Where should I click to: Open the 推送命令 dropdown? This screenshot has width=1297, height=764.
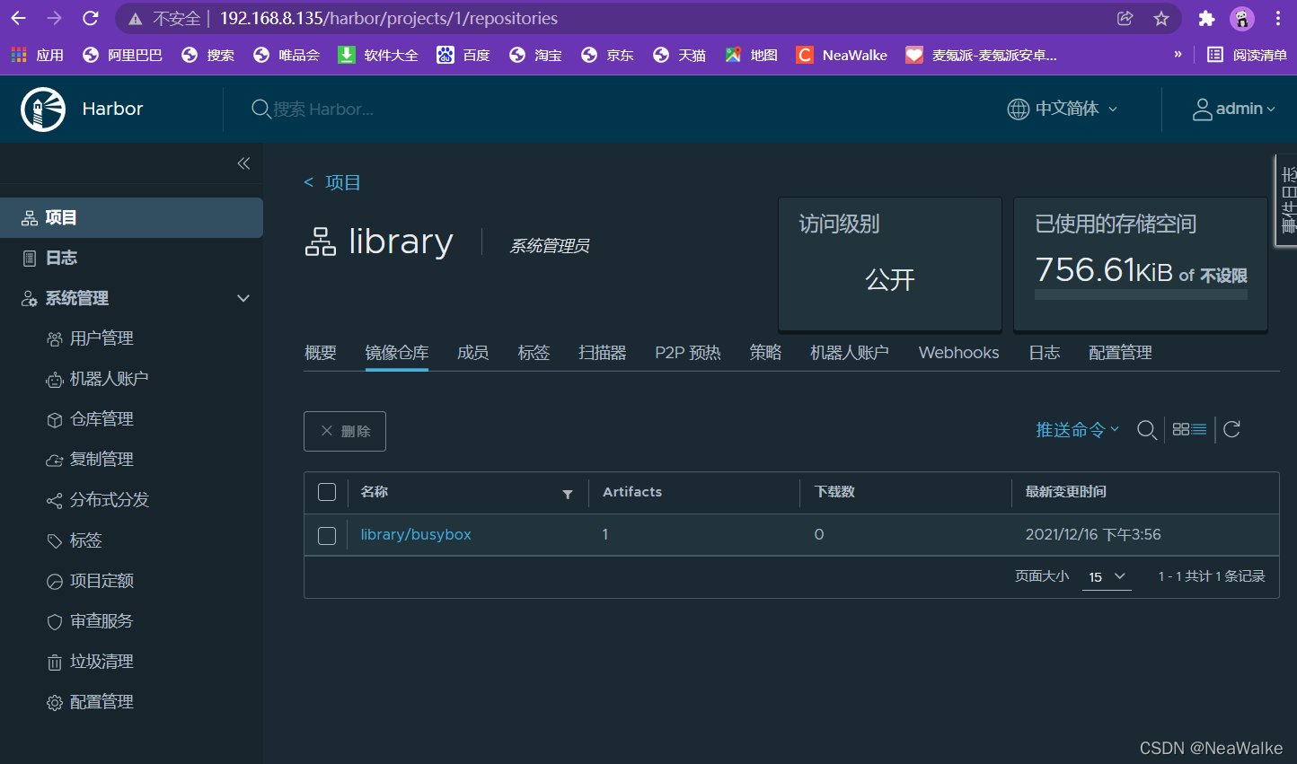(1072, 429)
